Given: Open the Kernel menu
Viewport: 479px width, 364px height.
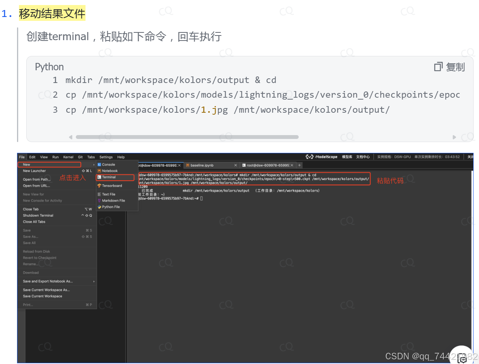Looking at the screenshot, I should (68, 157).
